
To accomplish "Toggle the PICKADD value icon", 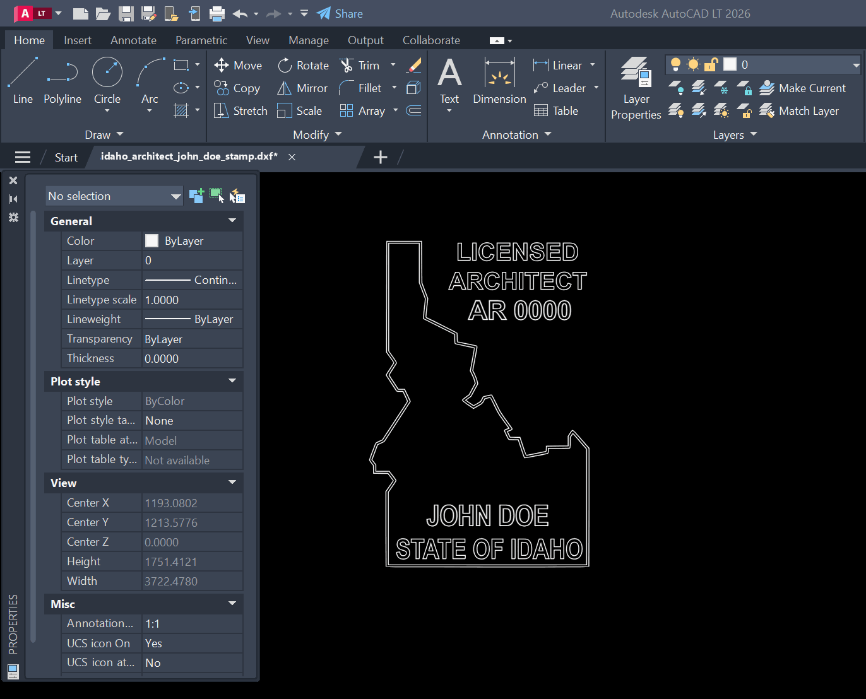I will [196, 196].
